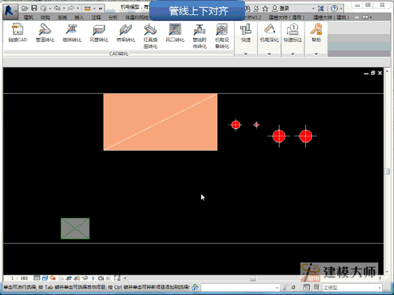Click the detail level icon in view control bar

(x=37, y=278)
